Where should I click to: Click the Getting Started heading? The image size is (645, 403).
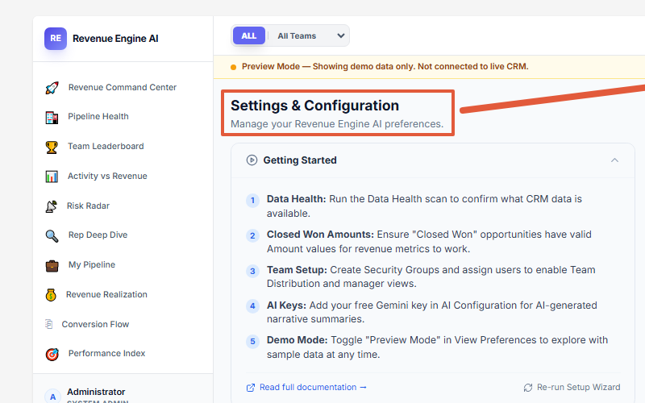click(300, 160)
